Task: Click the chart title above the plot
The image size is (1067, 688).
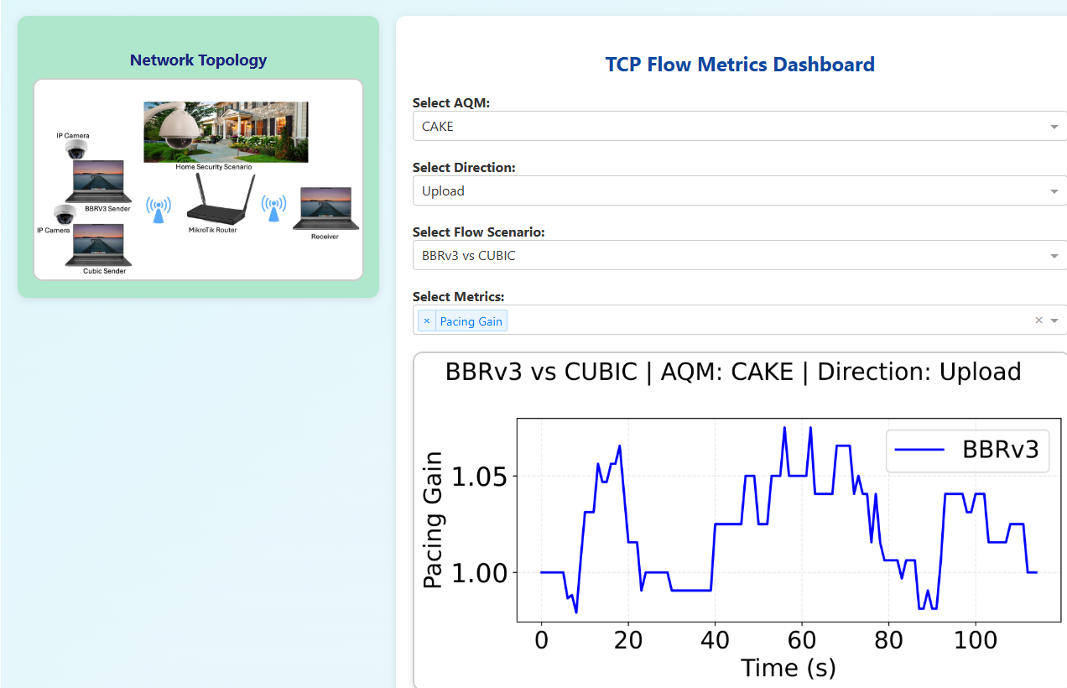Action: [x=733, y=372]
